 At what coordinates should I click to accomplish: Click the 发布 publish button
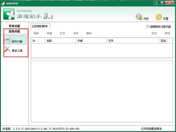coord(154,33)
